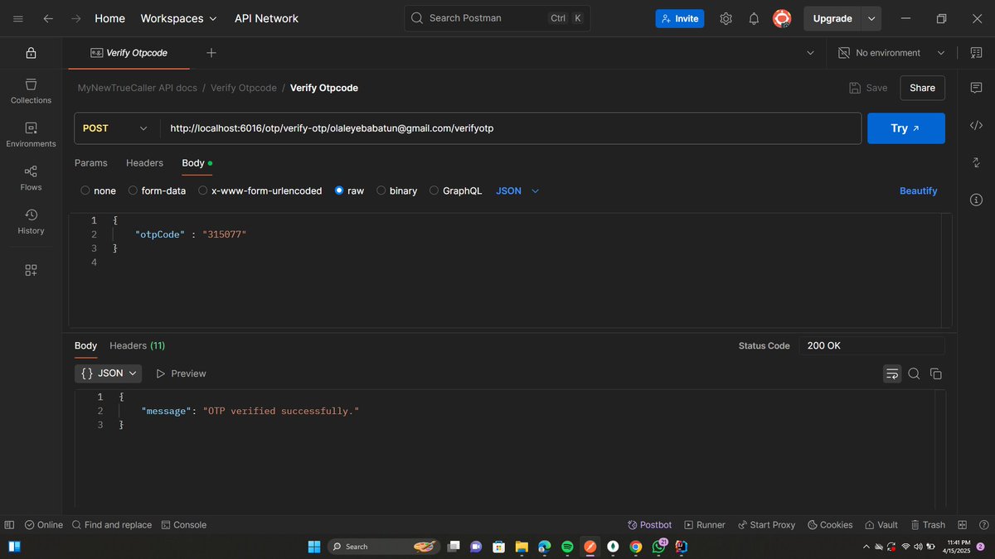Open the Console in status bar
Image resolution: width=995 pixels, height=559 pixels.
tap(184, 525)
